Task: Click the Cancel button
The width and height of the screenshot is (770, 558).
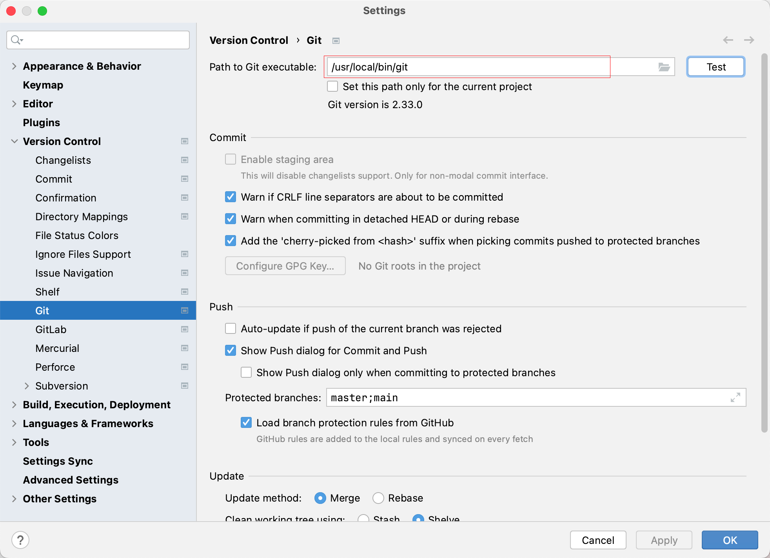Action: tap(598, 540)
